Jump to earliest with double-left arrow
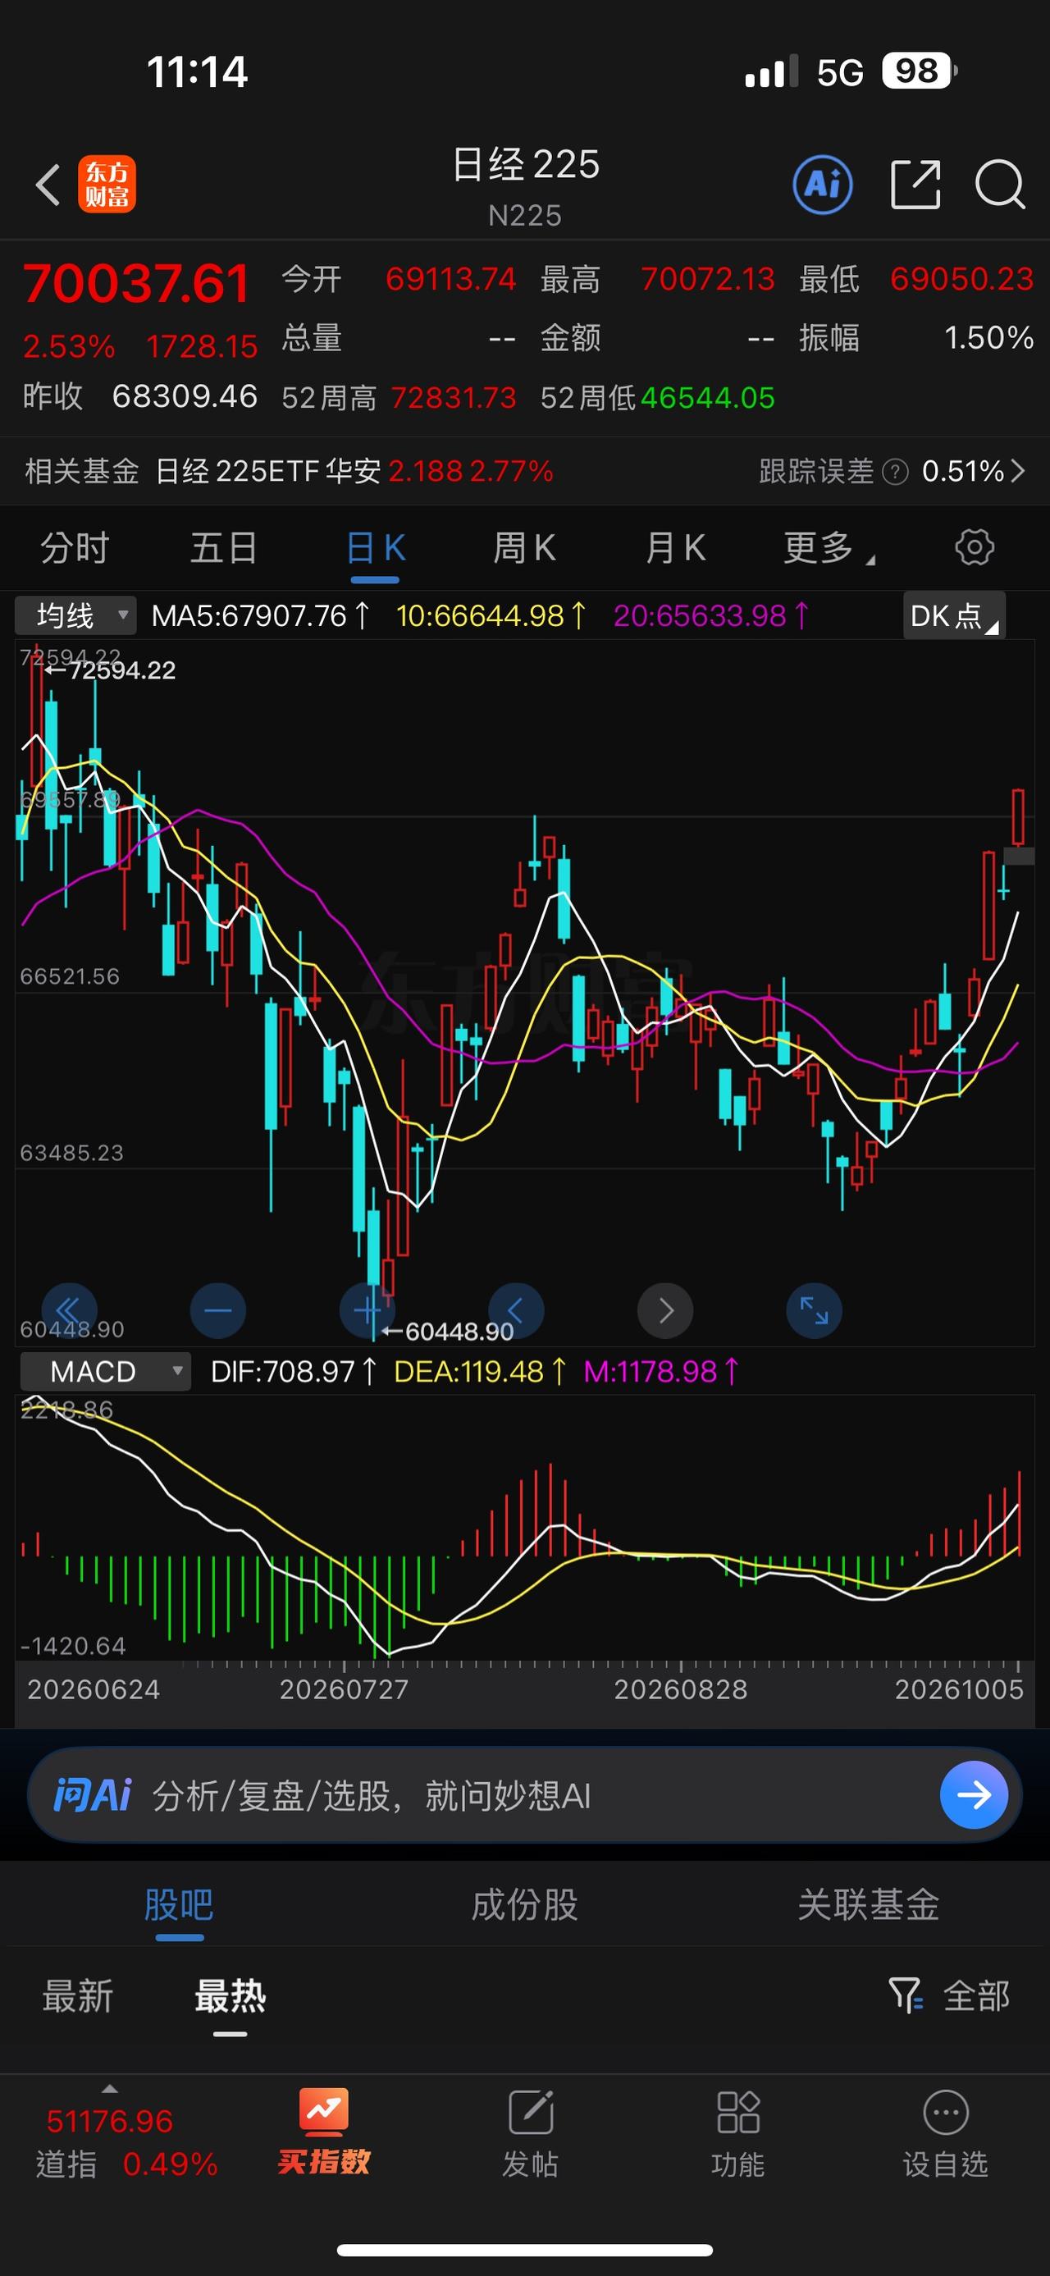 69,1310
